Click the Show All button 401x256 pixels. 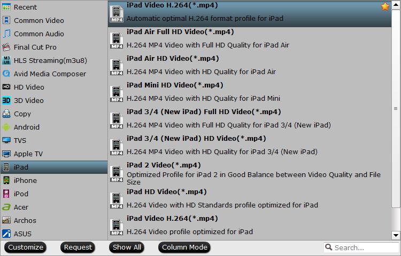pos(127,247)
